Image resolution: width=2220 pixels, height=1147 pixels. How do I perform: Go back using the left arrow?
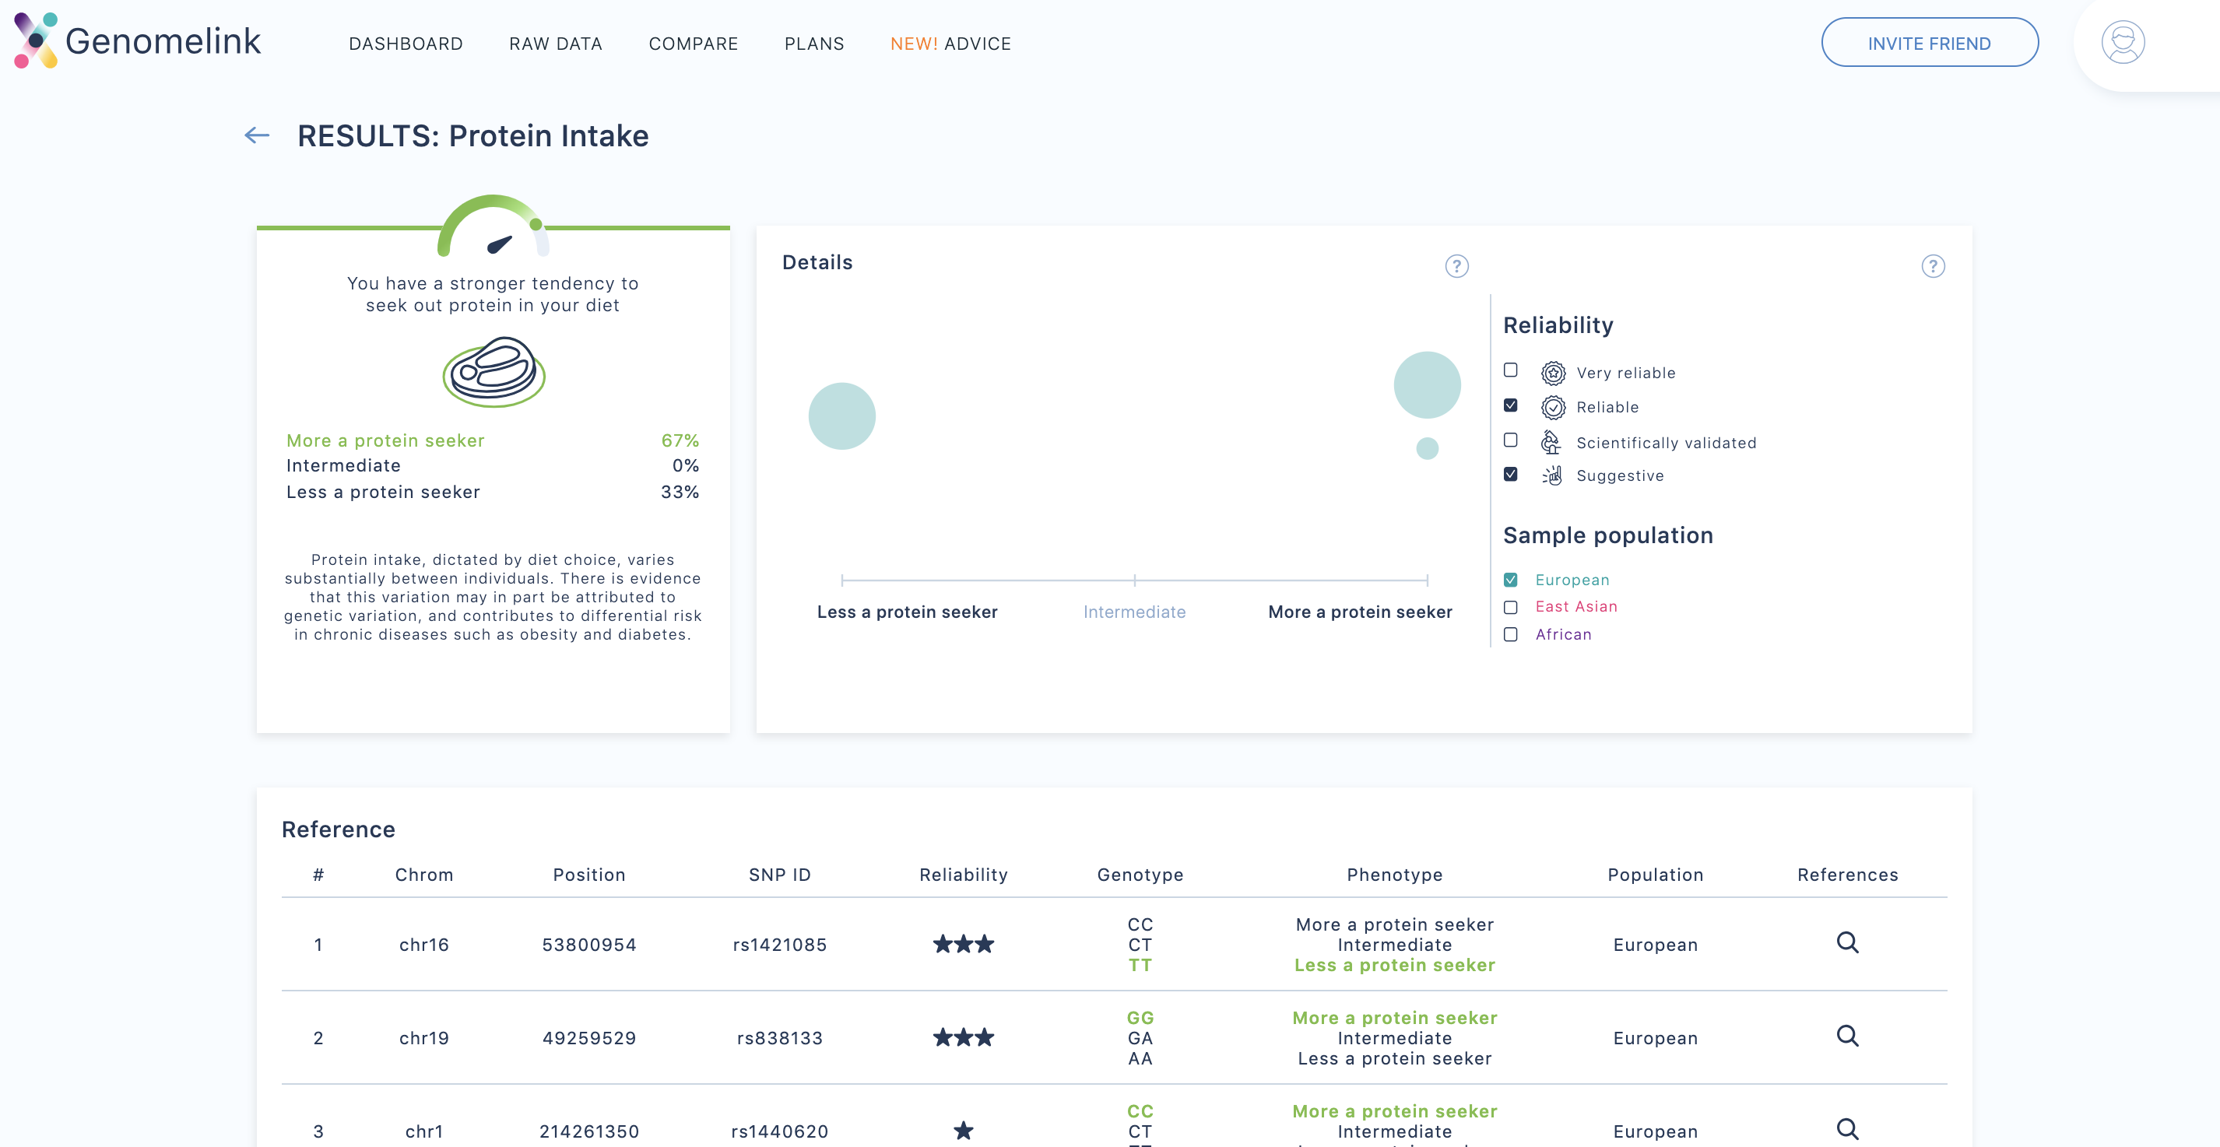[x=257, y=135]
